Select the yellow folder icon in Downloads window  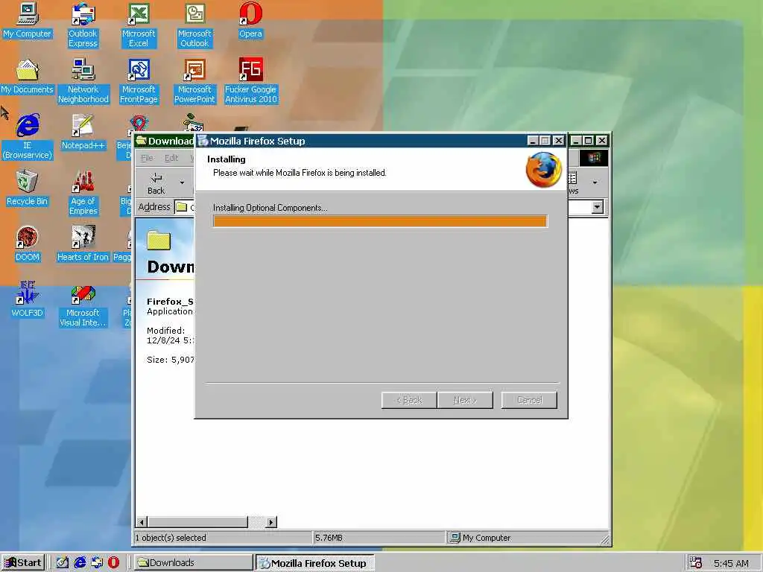[x=159, y=241]
